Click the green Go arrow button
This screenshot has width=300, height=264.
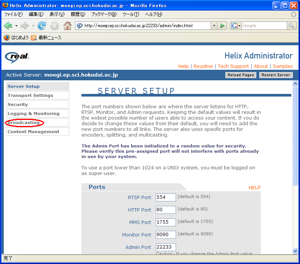pos(222,26)
